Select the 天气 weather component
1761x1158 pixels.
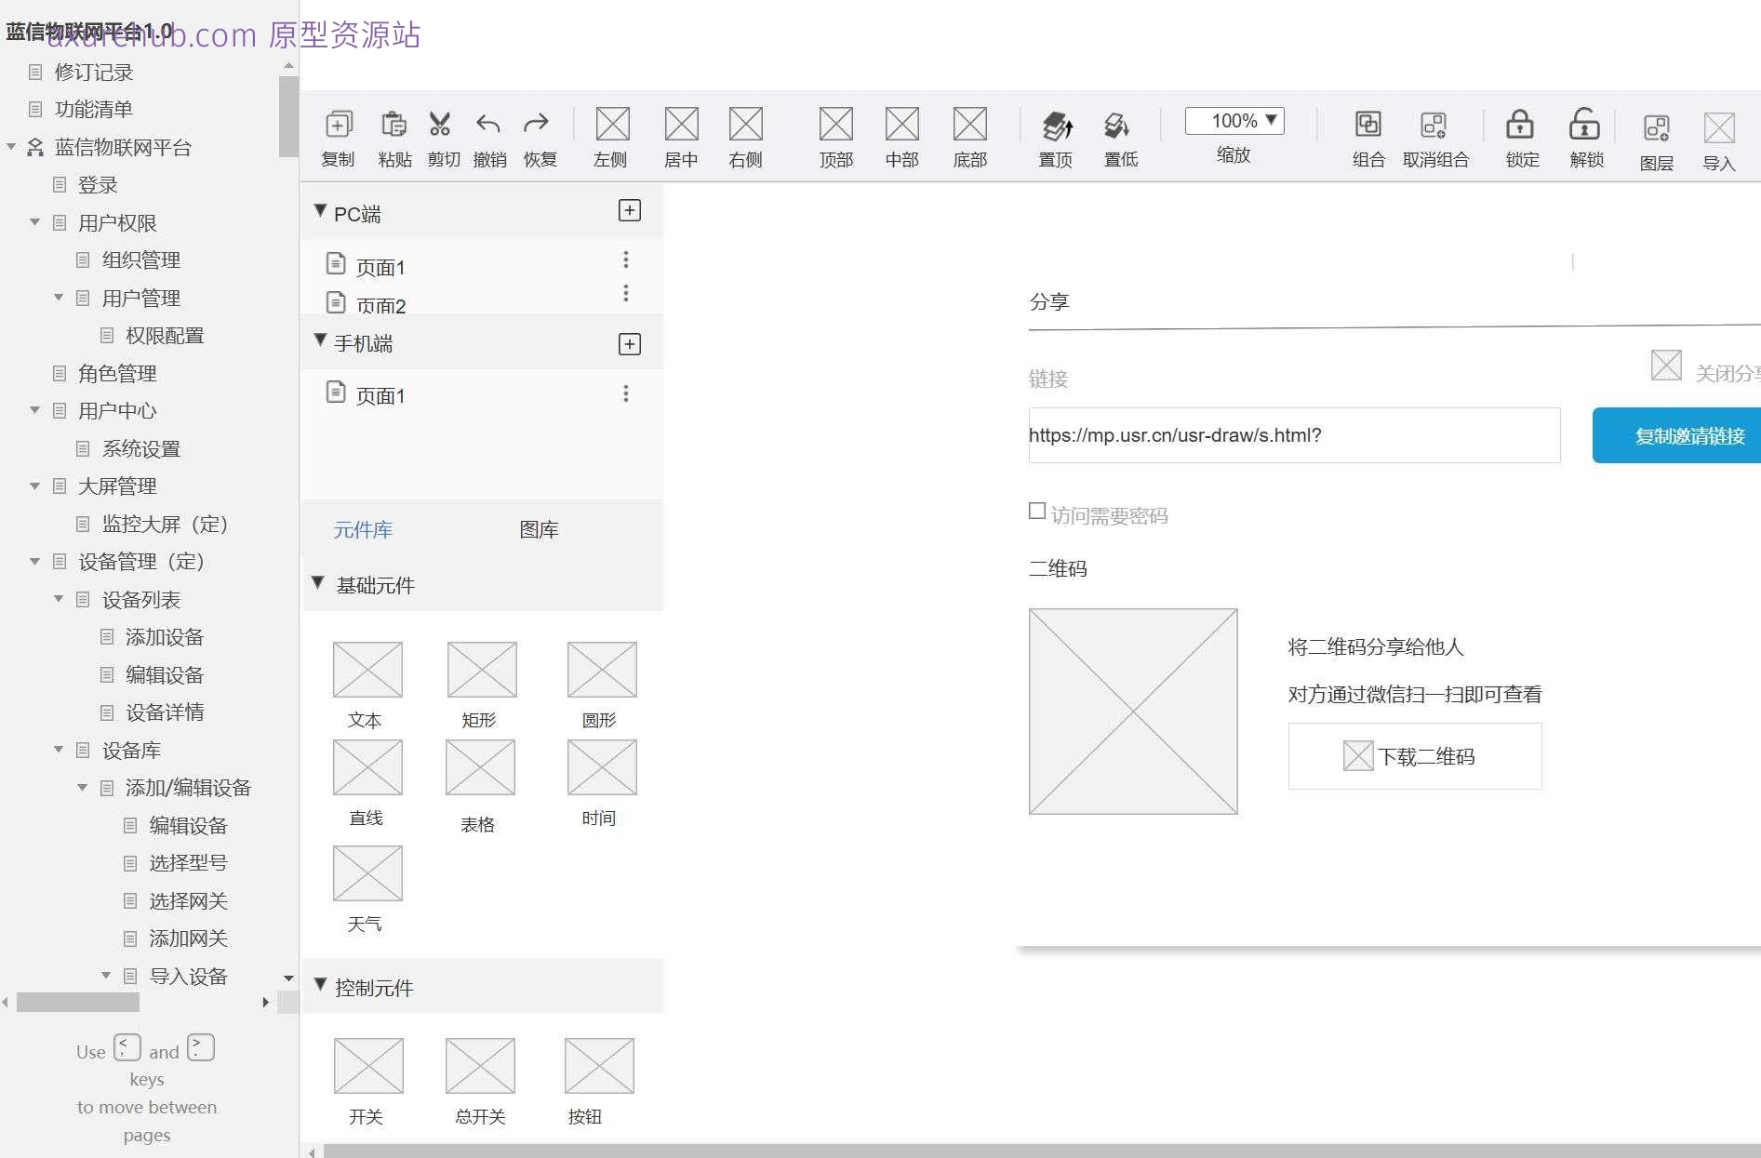[367, 873]
